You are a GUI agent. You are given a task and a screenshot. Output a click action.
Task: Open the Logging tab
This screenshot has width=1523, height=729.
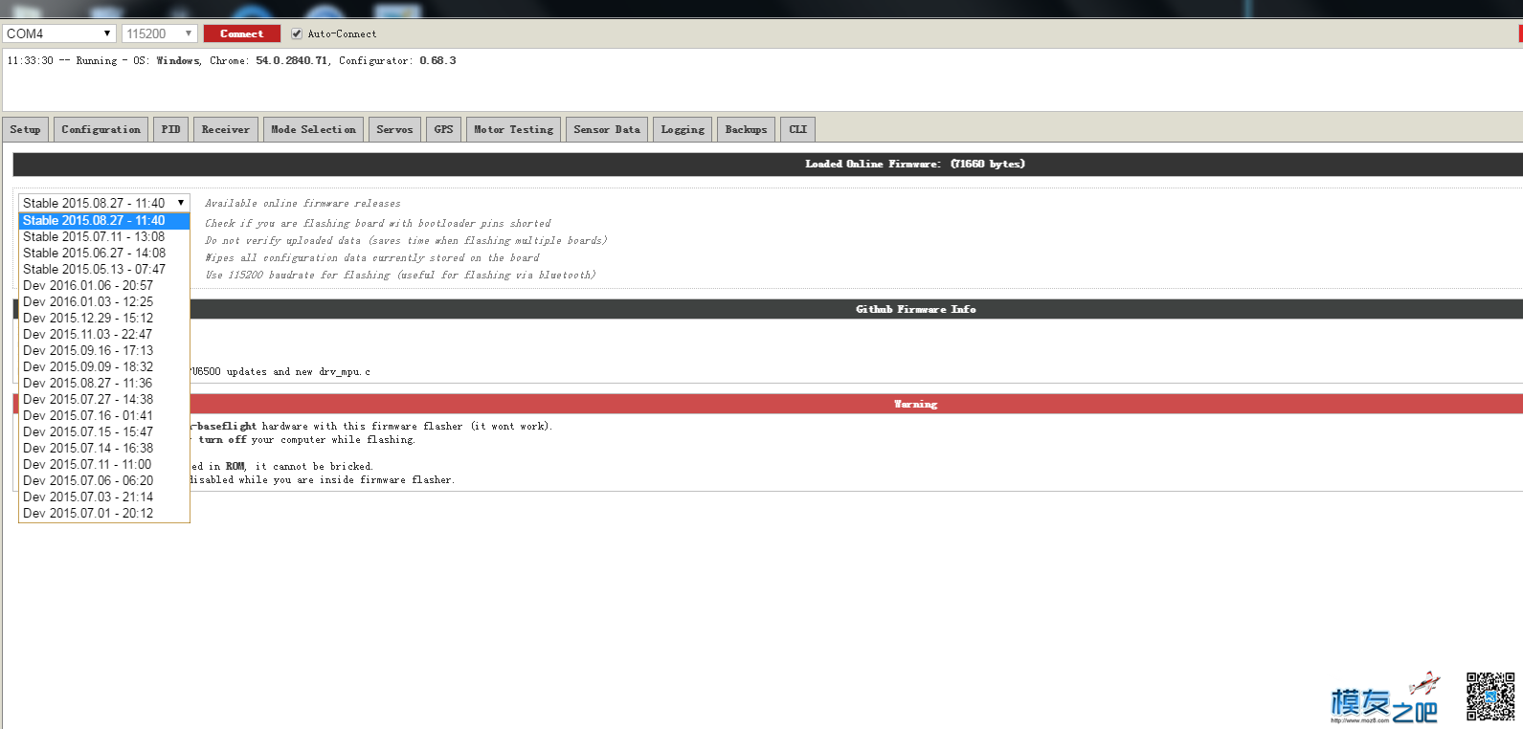[683, 129]
